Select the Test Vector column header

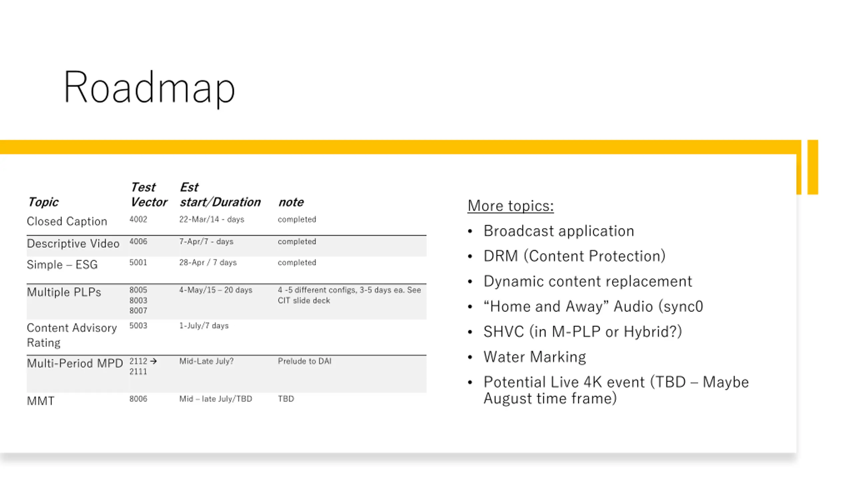point(149,195)
